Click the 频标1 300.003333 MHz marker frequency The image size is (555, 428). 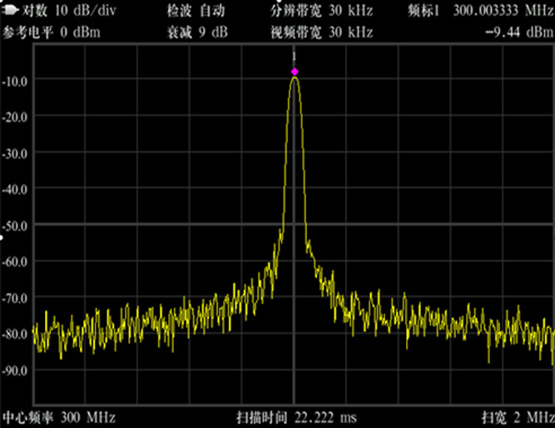[481, 11]
